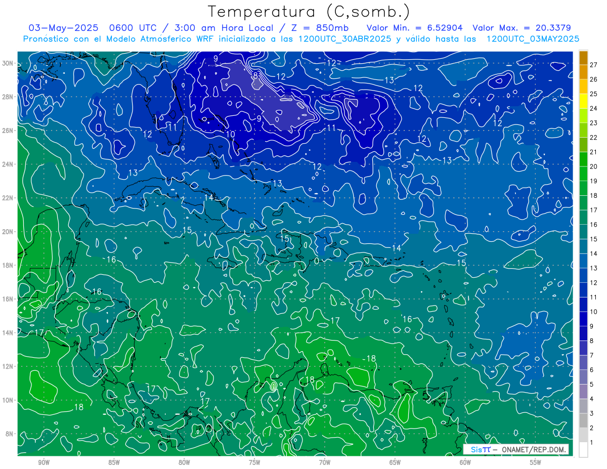Click the '20' label on the color scale
This screenshot has width=607, height=469.
pyautogui.click(x=594, y=166)
